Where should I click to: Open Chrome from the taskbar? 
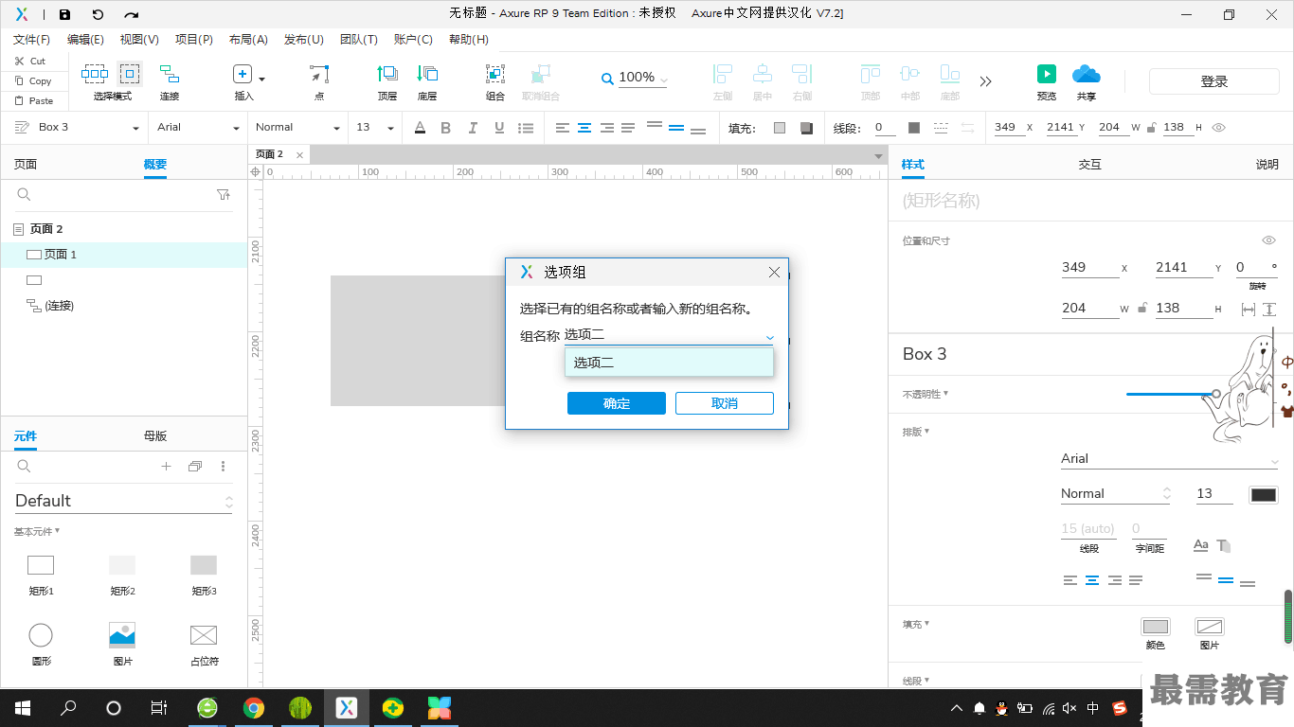click(253, 707)
